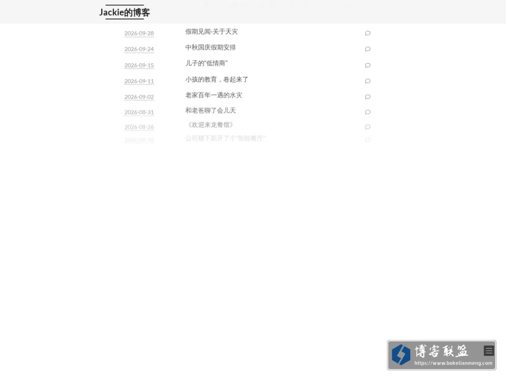Open the post 儿子的"低情商"
Image resolution: width=506 pixels, height=380 pixels.
207,63
